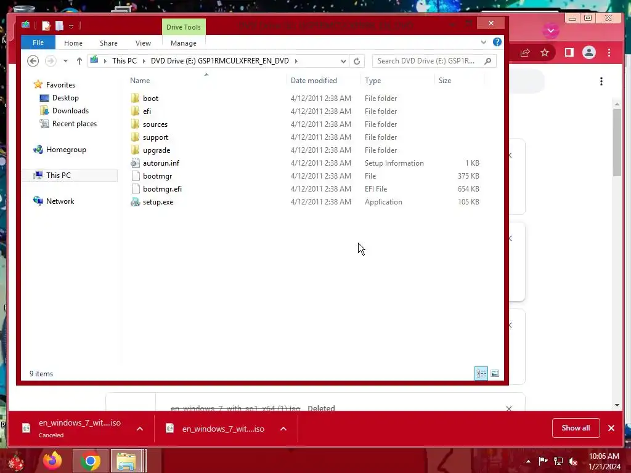Click This PC in address bar
The image size is (631, 473).
coord(124,61)
